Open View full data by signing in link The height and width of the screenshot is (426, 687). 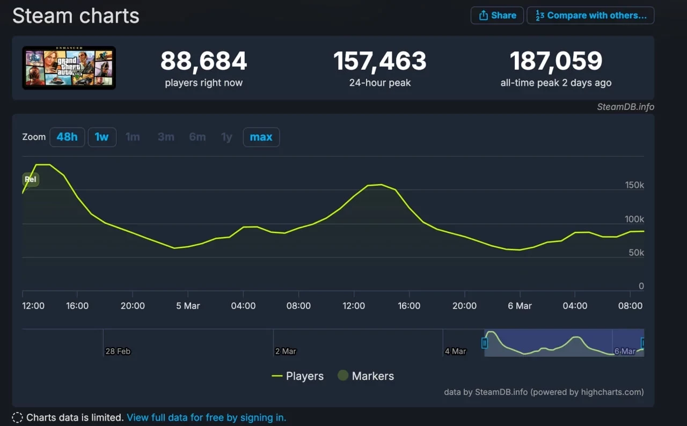click(x=206, y=417)
